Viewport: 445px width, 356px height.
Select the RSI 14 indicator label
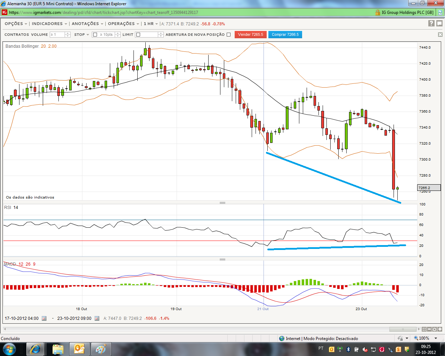[x=11, y=208]
